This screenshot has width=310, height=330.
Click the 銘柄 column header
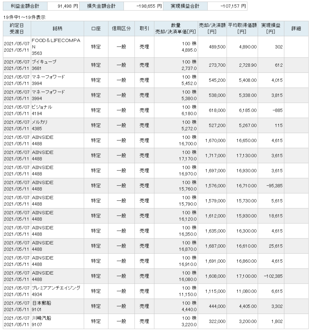point(57,29)
